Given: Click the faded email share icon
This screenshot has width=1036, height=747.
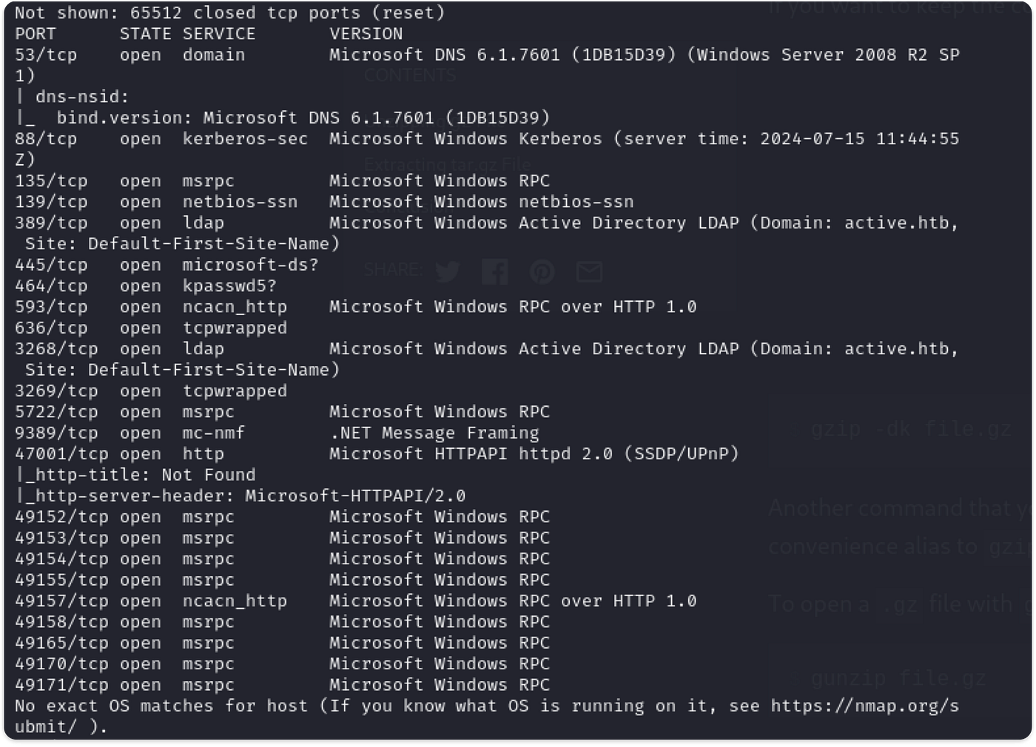Looking at the screenshot, I should point(589,272).
